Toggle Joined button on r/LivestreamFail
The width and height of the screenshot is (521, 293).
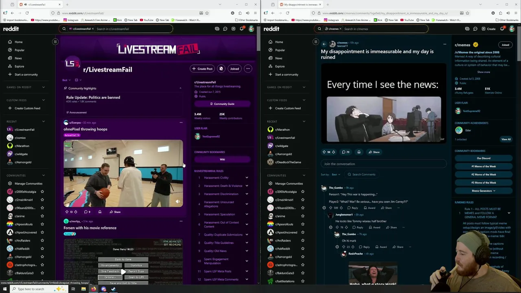[x=235, y=69]
